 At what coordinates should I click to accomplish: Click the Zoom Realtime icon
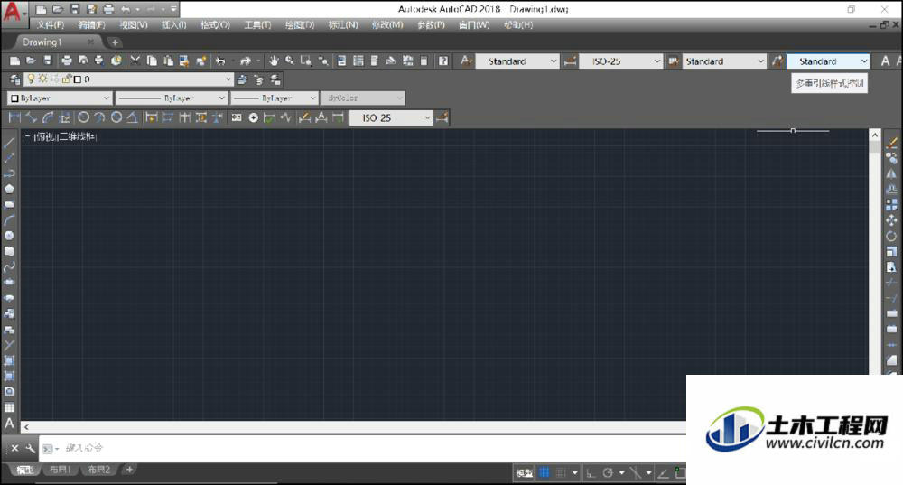point(290,61)
